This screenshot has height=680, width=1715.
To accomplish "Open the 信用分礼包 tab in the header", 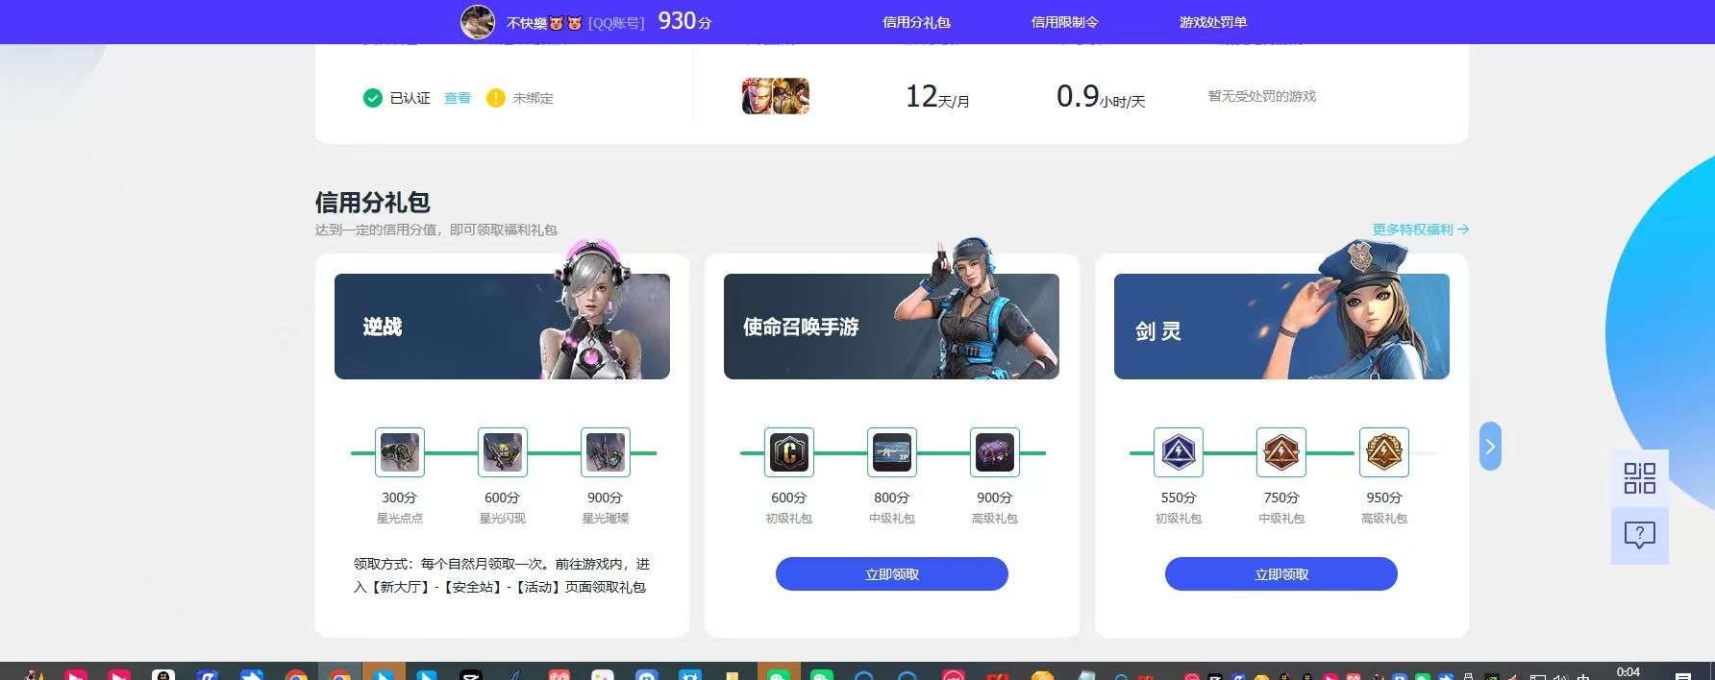I will tap(916, 22).
